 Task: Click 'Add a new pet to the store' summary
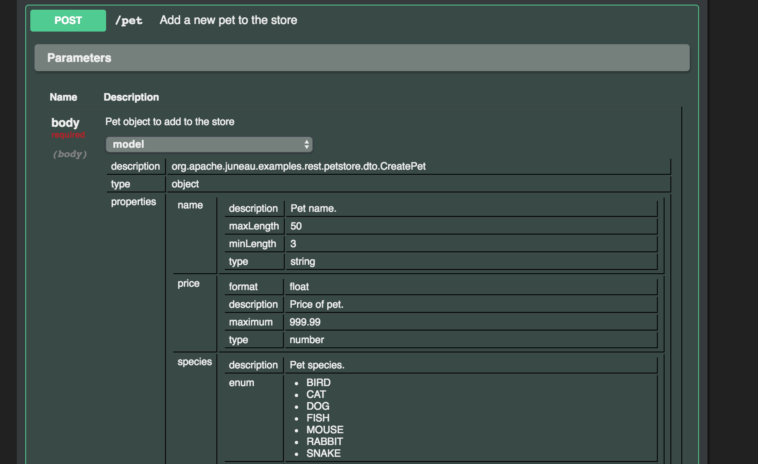point(228,20)
